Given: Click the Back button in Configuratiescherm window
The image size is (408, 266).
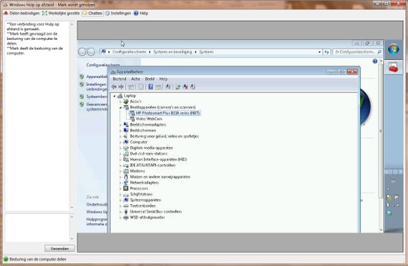Looking at the screenshot, I should pyautogui.click(x=82, y=52).
